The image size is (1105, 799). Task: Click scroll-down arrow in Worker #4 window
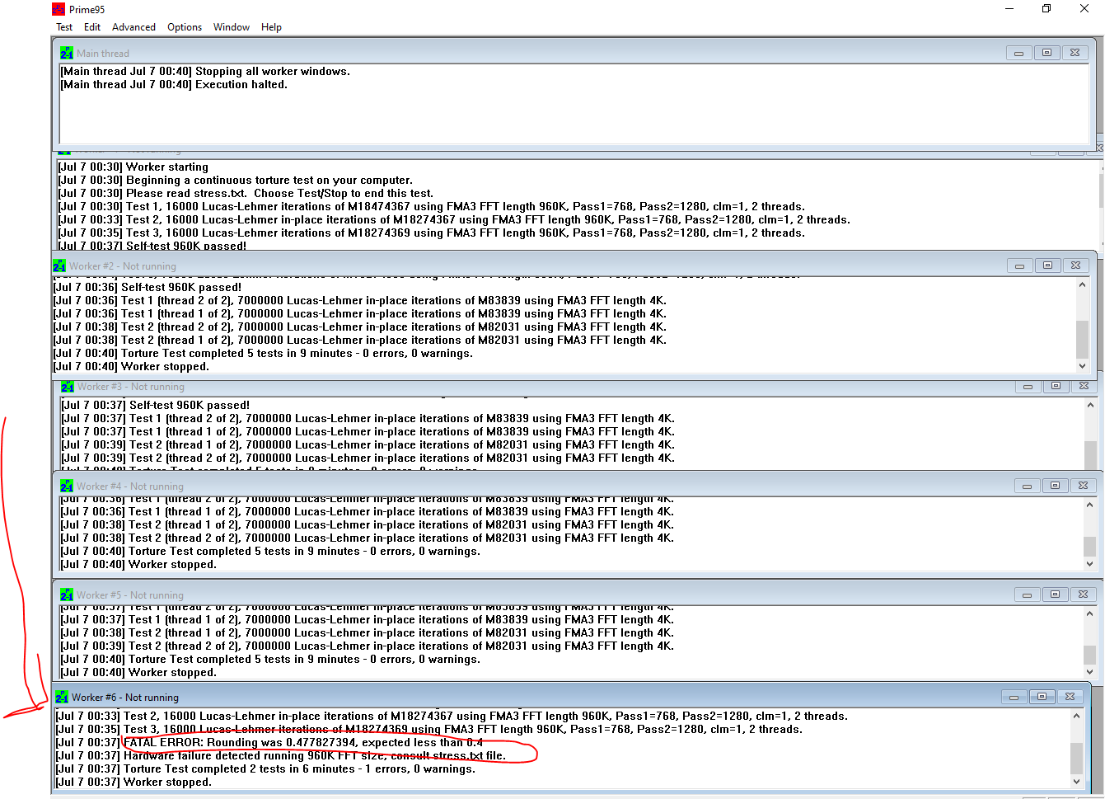pos(1090,564)
